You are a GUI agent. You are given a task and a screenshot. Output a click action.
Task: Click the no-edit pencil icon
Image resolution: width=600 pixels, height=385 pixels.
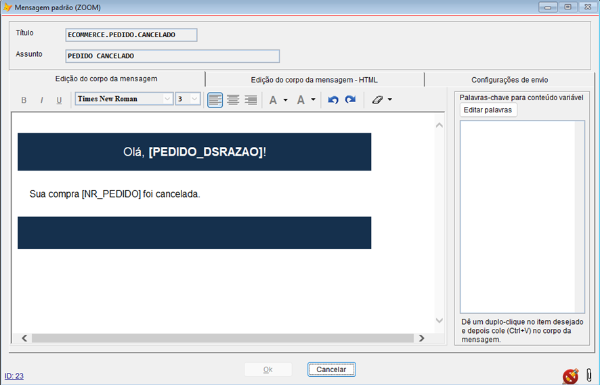click(x=570, y=376)
